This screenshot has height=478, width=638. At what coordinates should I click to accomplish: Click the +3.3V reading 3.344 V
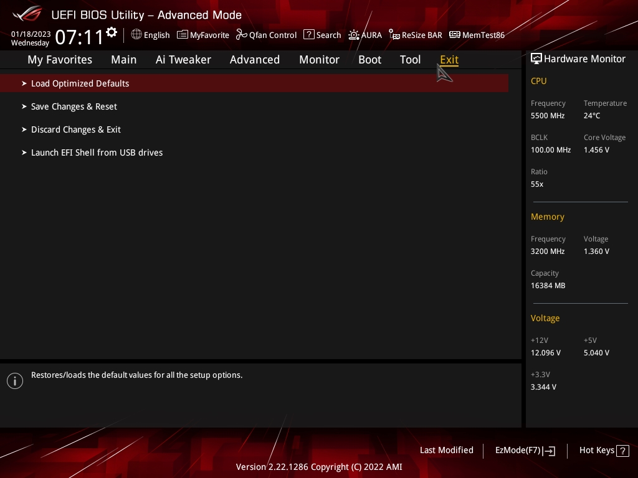click(x=543, y=387)
